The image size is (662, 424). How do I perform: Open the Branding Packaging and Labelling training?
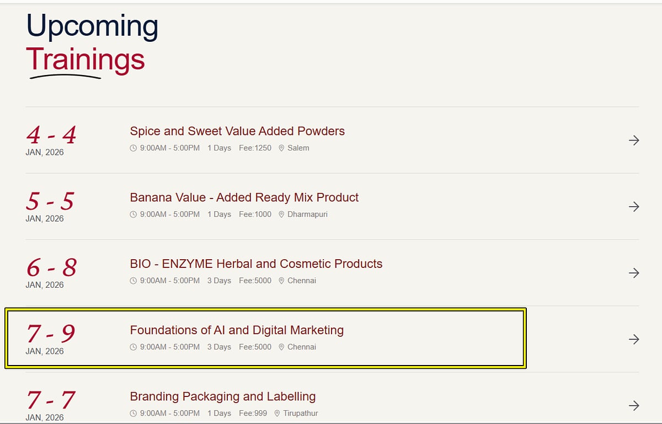[x=222, y=396]
